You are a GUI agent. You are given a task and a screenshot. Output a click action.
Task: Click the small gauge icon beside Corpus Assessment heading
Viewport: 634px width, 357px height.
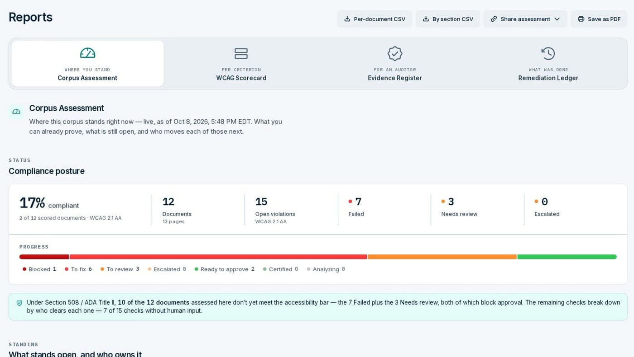pyautogui.click(x=16, y=111)
